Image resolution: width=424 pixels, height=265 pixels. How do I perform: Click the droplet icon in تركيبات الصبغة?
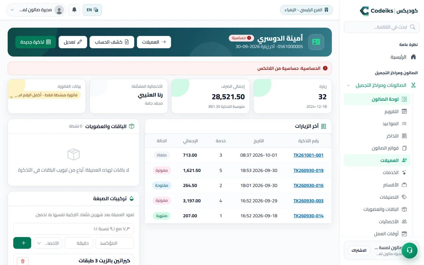(132, 199)
